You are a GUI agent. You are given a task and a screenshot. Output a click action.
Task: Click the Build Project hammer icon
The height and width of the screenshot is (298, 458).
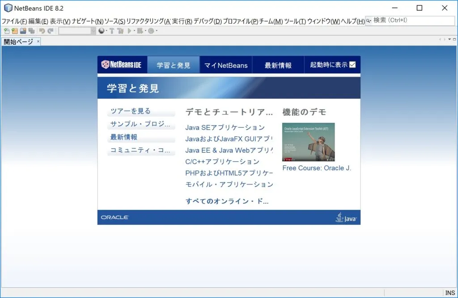112,31
